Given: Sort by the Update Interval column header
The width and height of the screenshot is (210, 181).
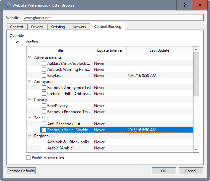Looking at the screenshot, I should coord(110,50).
